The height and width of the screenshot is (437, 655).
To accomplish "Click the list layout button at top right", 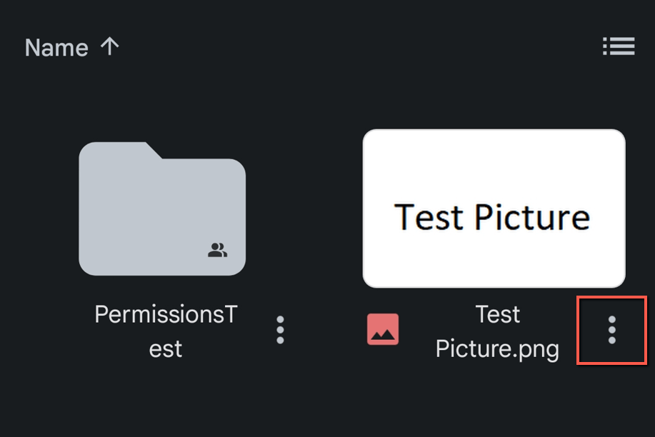I will pos(619,46).
